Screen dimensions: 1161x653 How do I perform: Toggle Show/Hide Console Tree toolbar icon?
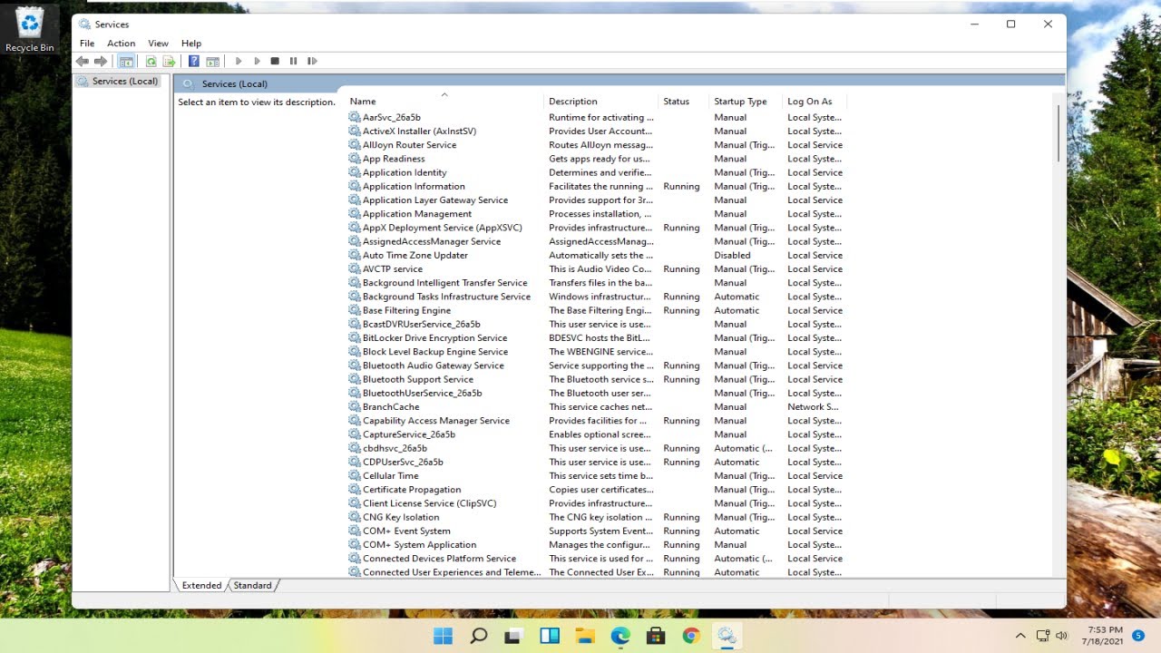point(126,61)
